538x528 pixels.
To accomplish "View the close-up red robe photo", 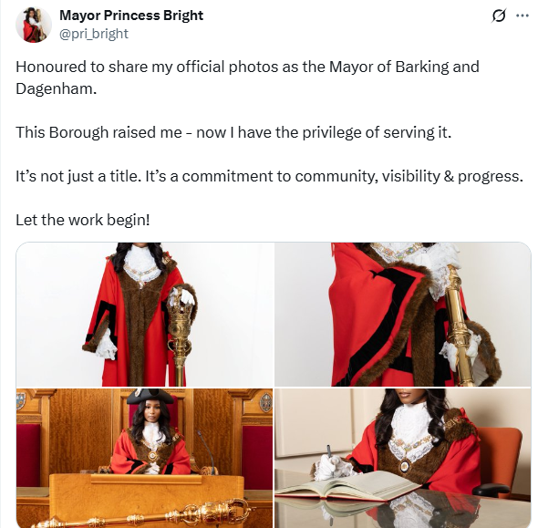I will click(403, 315).
